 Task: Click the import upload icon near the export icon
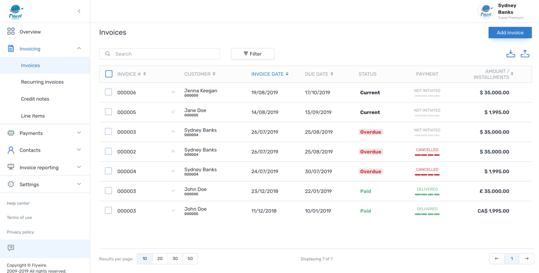[x=525, y=54]
